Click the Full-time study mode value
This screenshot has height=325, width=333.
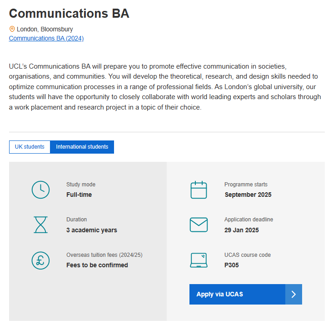pos(79,195)
